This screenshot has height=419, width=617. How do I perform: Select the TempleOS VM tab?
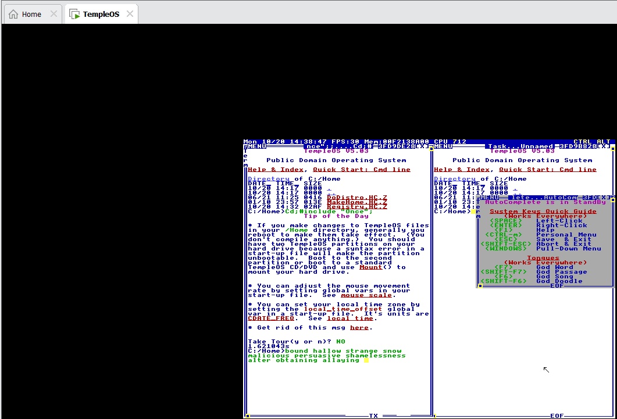[x=101, y=14]
